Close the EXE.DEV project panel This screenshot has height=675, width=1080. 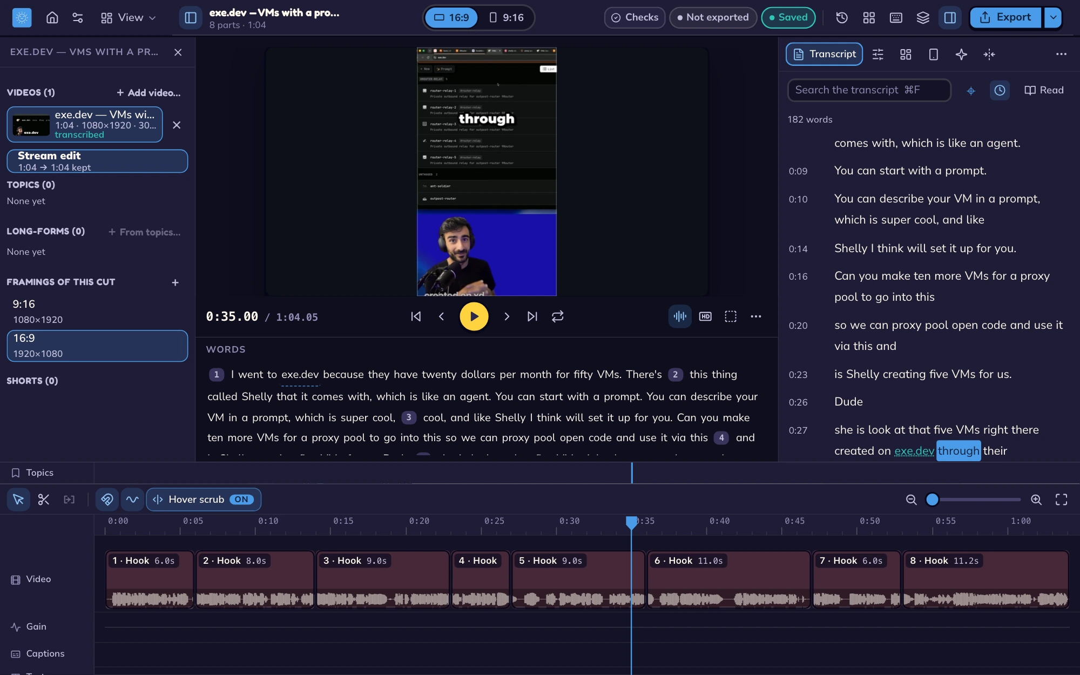click(x=178, y=52)
